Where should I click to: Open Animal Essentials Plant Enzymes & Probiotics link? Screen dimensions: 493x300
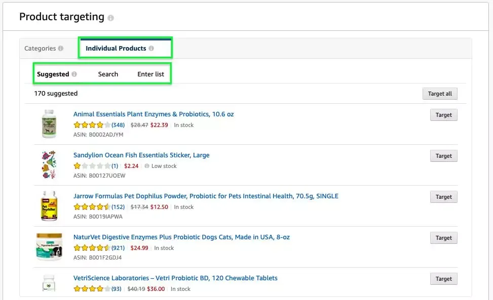(x=154, y=114)
